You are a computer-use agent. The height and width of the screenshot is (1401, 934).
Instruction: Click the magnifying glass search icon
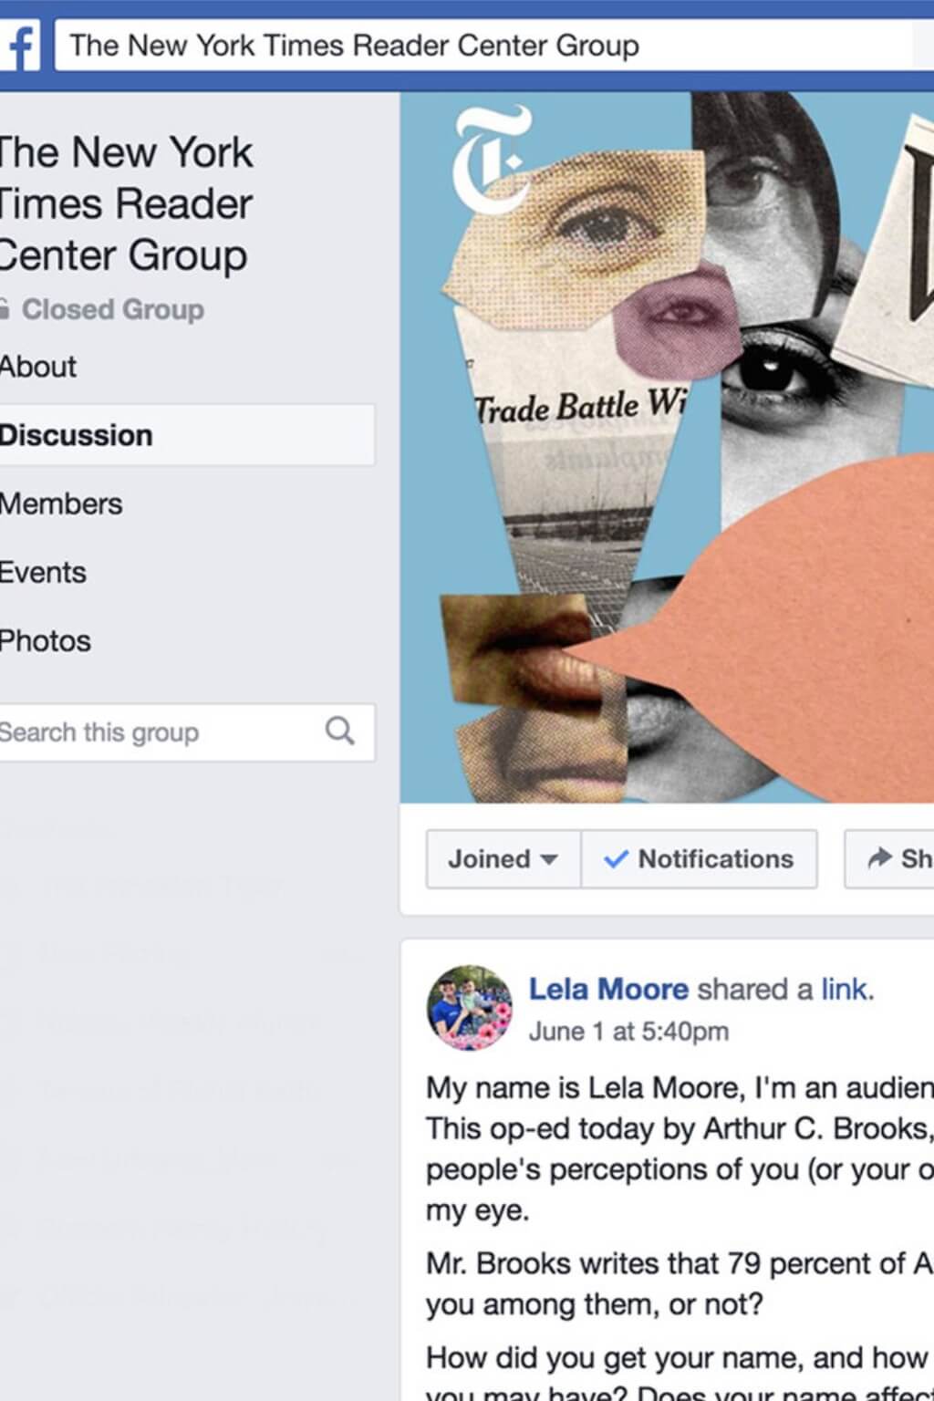click(x=339, y=732)
